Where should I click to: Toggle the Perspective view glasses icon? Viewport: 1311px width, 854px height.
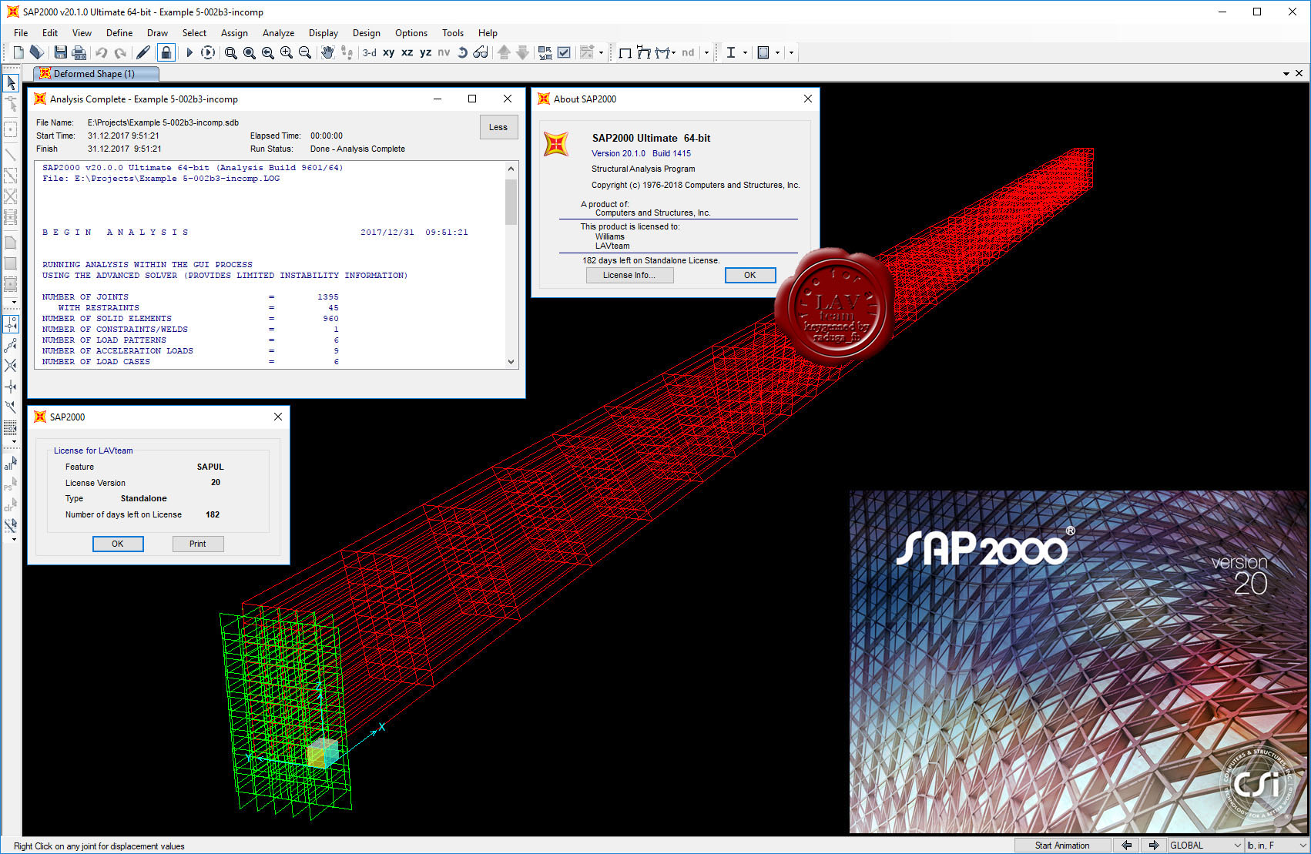click(481, 52)
